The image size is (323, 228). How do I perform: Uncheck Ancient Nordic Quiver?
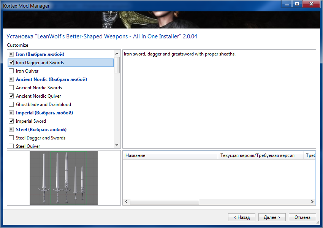[x=11, y=96]
